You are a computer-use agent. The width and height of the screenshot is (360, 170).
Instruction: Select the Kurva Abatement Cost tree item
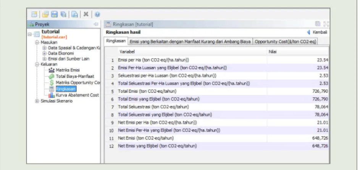77,95
